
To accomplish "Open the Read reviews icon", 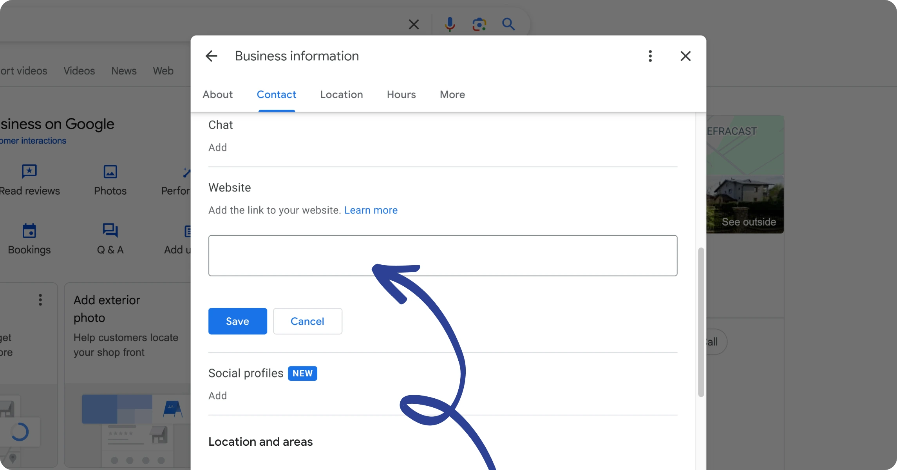I will (x=29, y=172).
